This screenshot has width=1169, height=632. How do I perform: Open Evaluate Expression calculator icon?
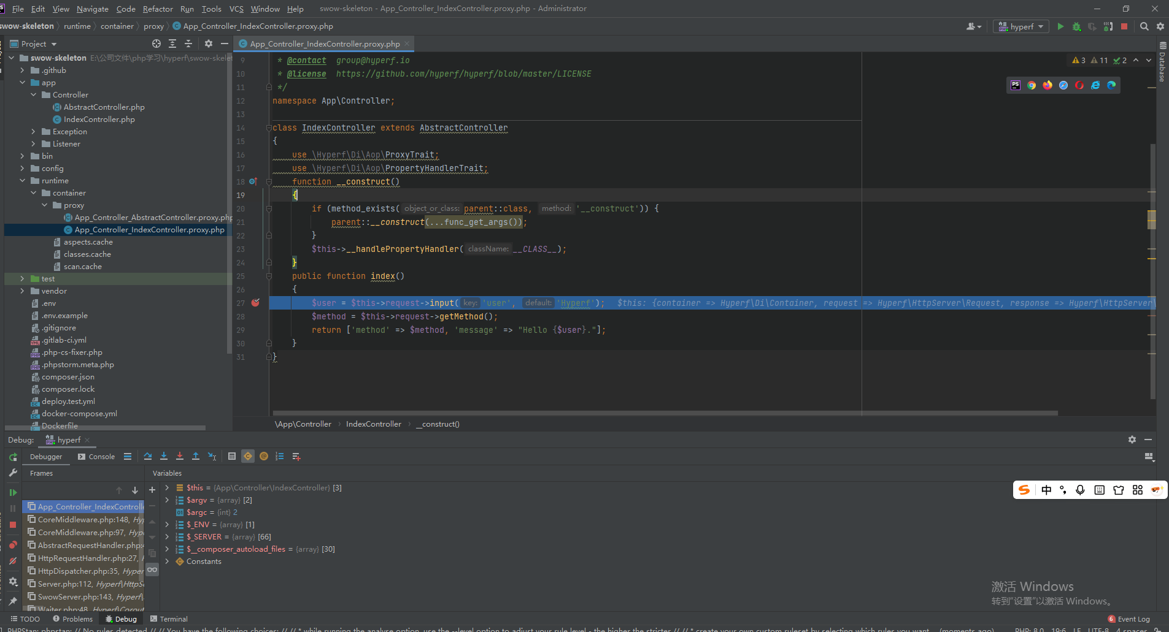(232, 456)
